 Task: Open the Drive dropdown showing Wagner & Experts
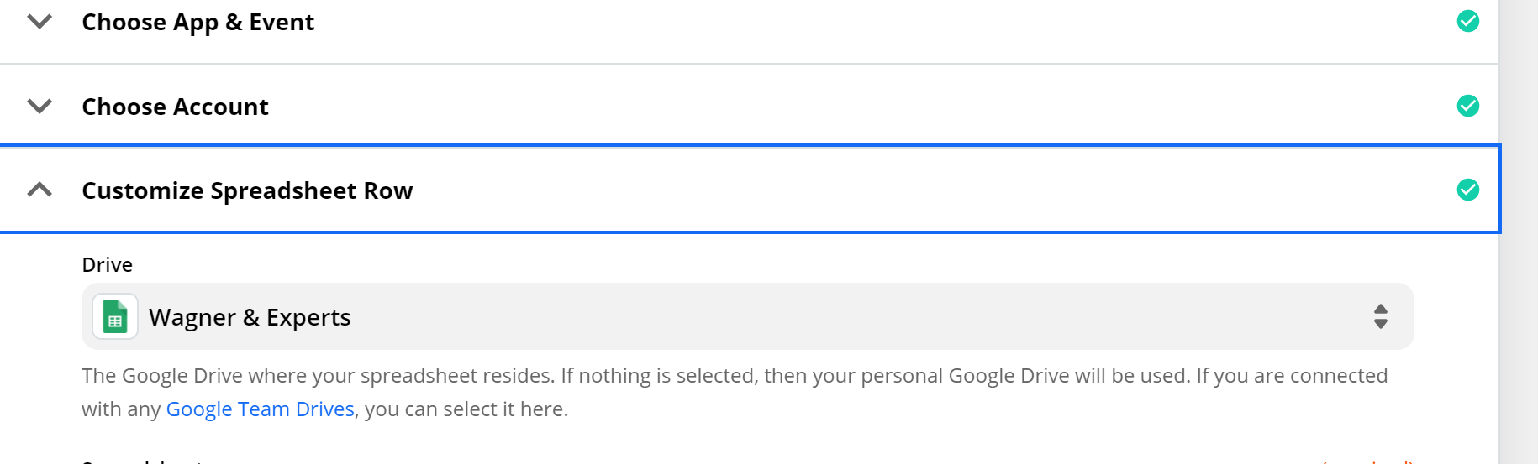pyautogui.click(x=748, y=316)
